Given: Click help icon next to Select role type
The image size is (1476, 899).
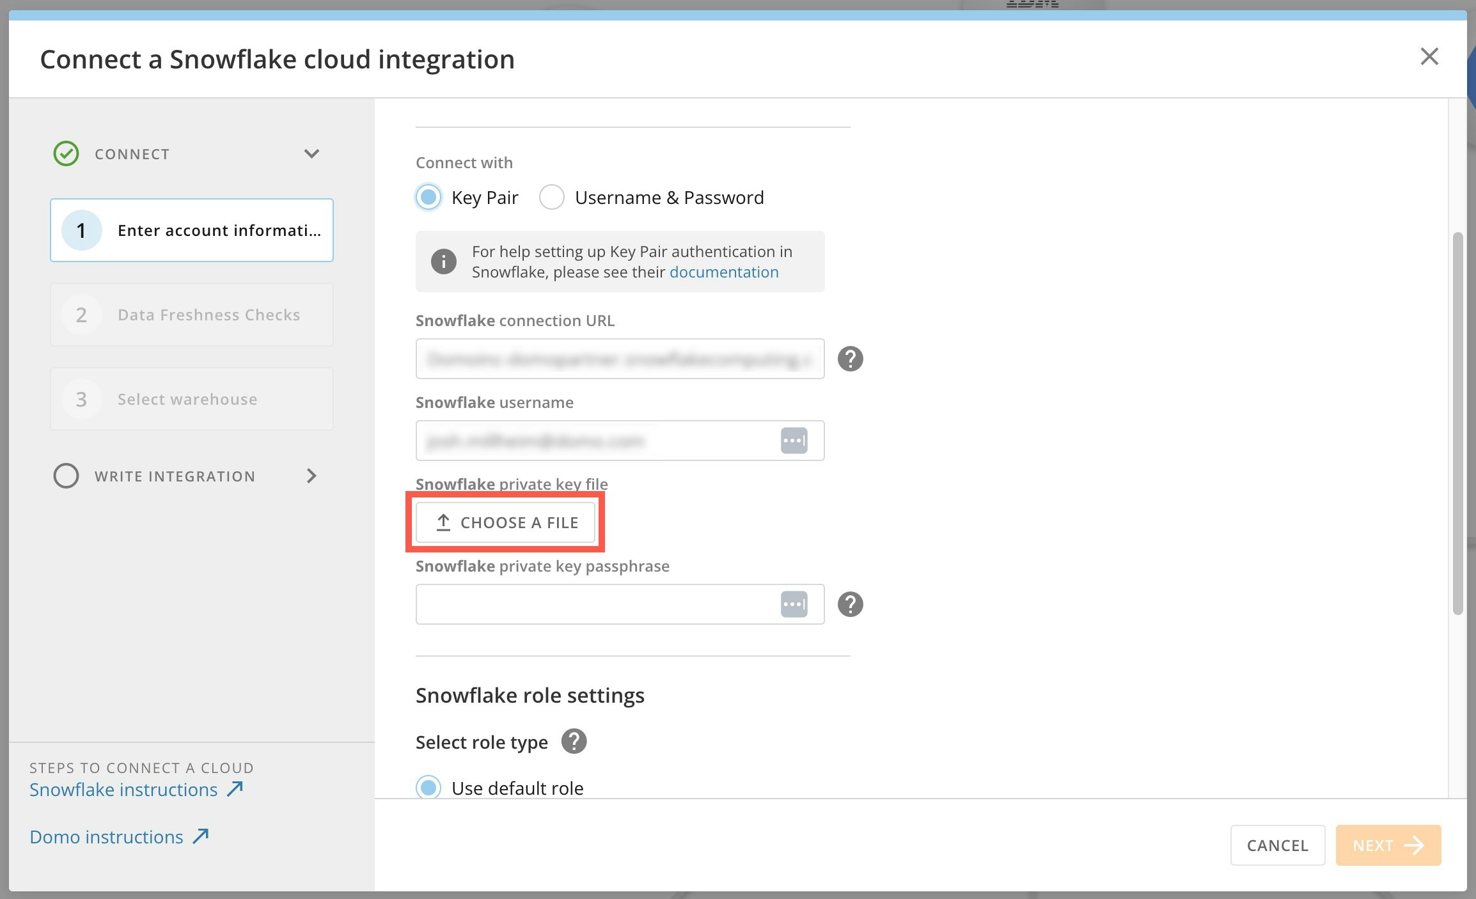Looking at the screenshot, I should click(x=574, y=742).
